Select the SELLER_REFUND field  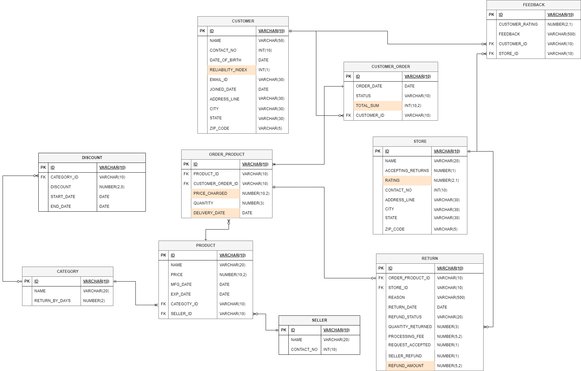pyautogui.click(x=405, y=356)
